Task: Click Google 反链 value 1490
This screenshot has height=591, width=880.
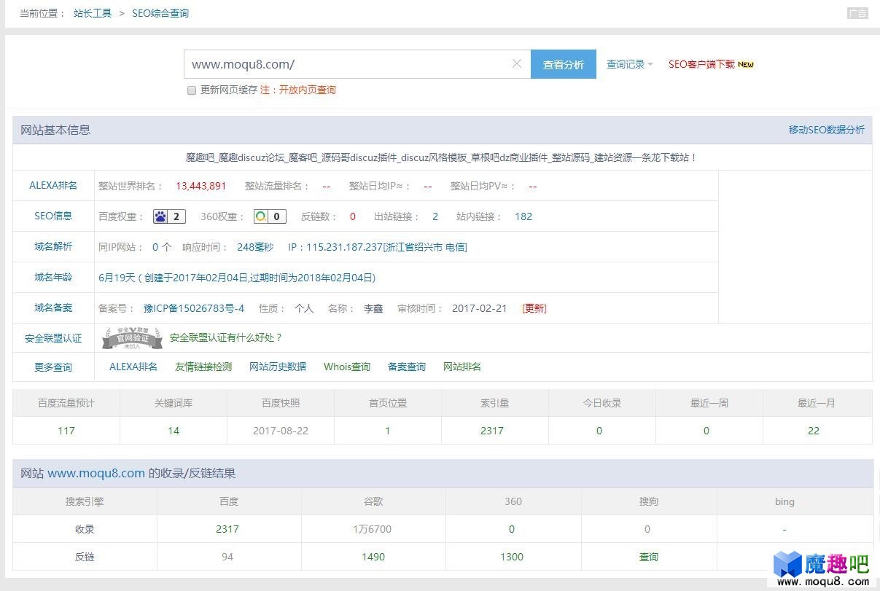Action: 373,557
